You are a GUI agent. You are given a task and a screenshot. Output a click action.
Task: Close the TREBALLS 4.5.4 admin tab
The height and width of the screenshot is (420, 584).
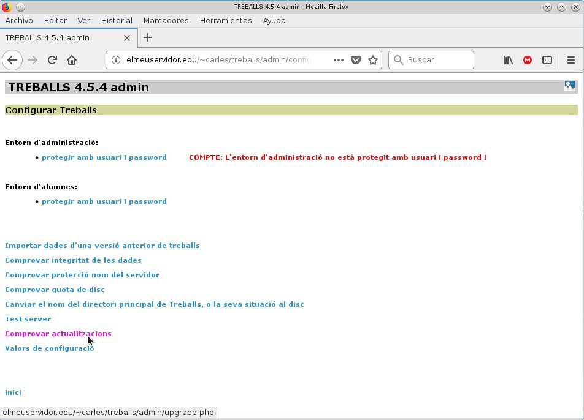point(126,38)
